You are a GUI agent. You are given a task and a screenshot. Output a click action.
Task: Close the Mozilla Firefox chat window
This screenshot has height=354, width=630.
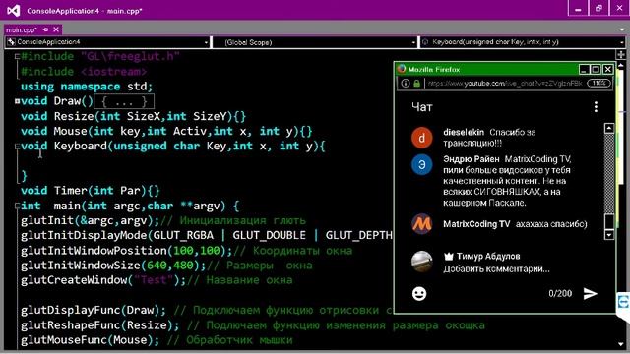tap(608, 70)
